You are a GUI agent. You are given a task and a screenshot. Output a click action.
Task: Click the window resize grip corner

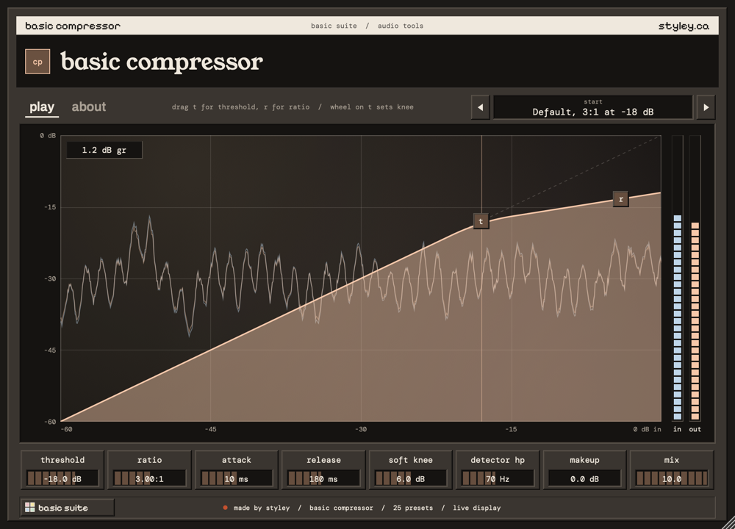728,522
